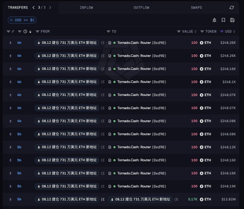This screenshot has width=244, height=209.
Task: Open the TO entity in the 5.17K ETH row
Action: point(140,199)
